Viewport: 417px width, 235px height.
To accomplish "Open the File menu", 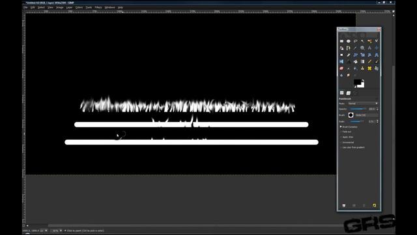I will point(25,7).
